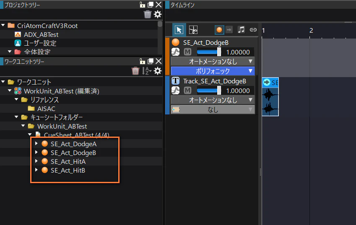Click automation curve icon on SE_Act_DodgeB cue
Image resolution: width=356 pixels, height=225 pixels.
click(175, 52)
